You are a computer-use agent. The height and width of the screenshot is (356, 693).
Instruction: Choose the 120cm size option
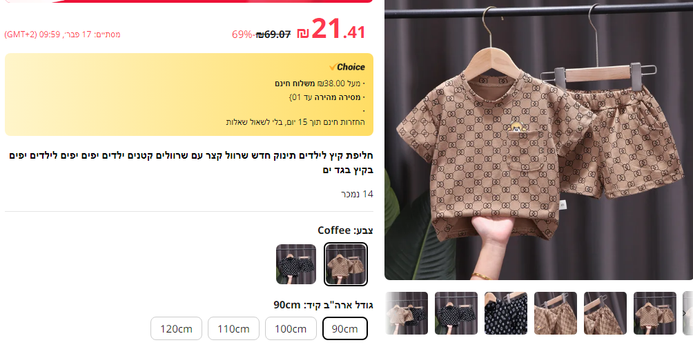pyautogui.click(x=176, y=328)
